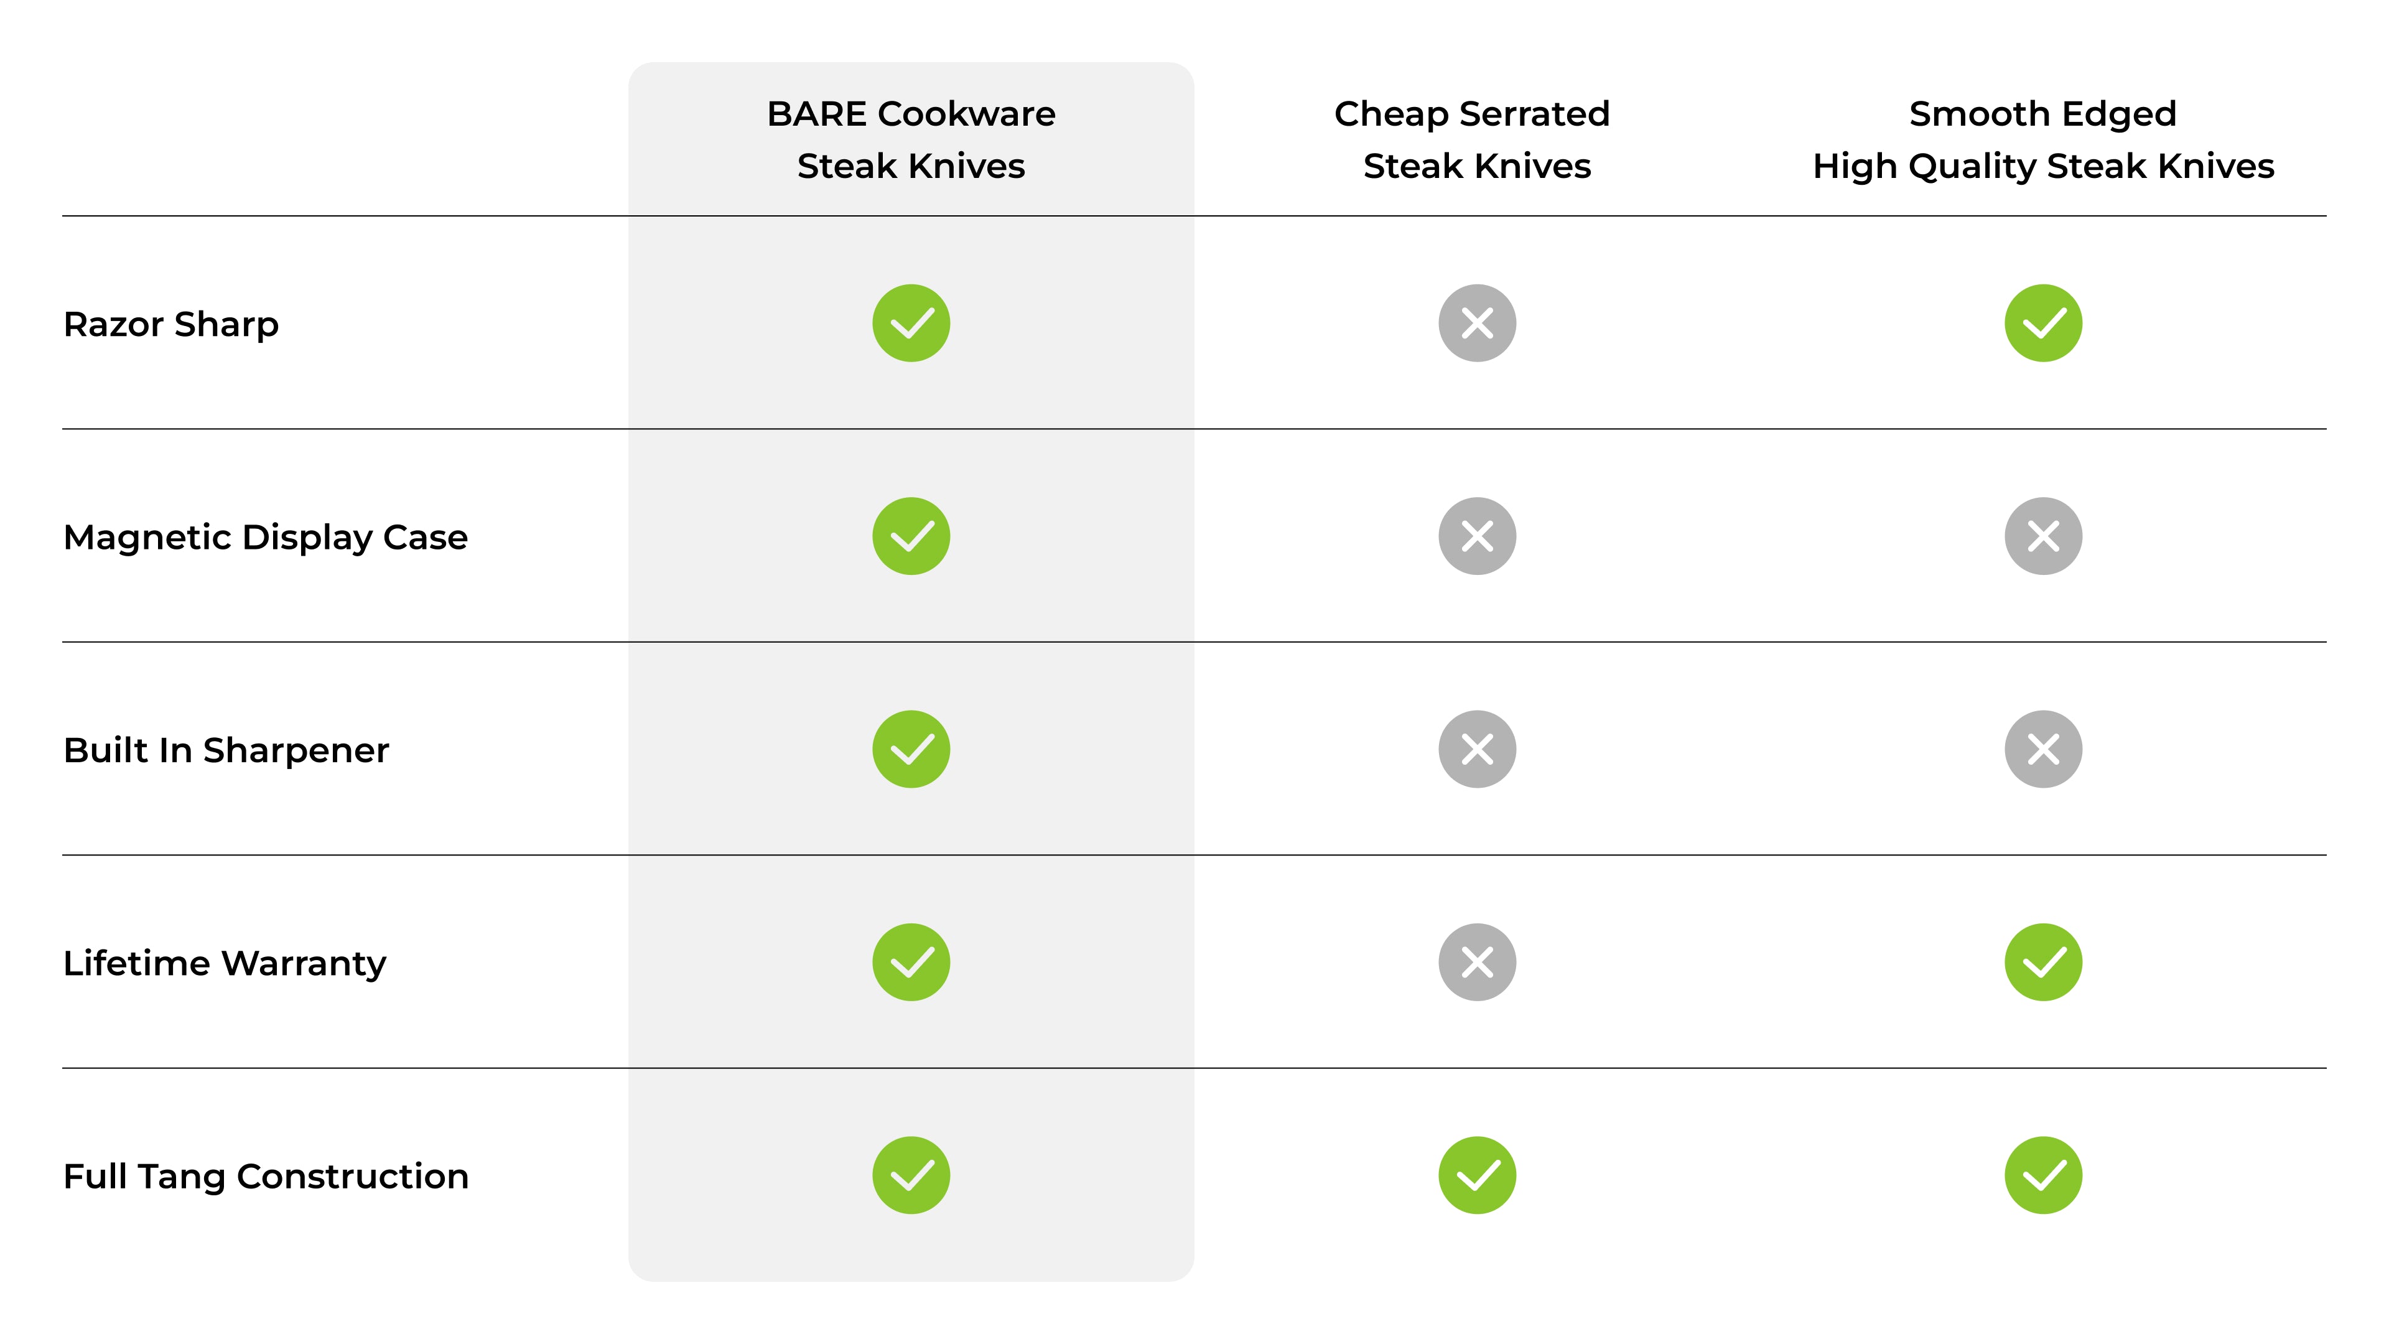Click Smooth Edged High Quality Steak Knives heading
Screen dimensions: 2389x1344
tap(2042, 139)
